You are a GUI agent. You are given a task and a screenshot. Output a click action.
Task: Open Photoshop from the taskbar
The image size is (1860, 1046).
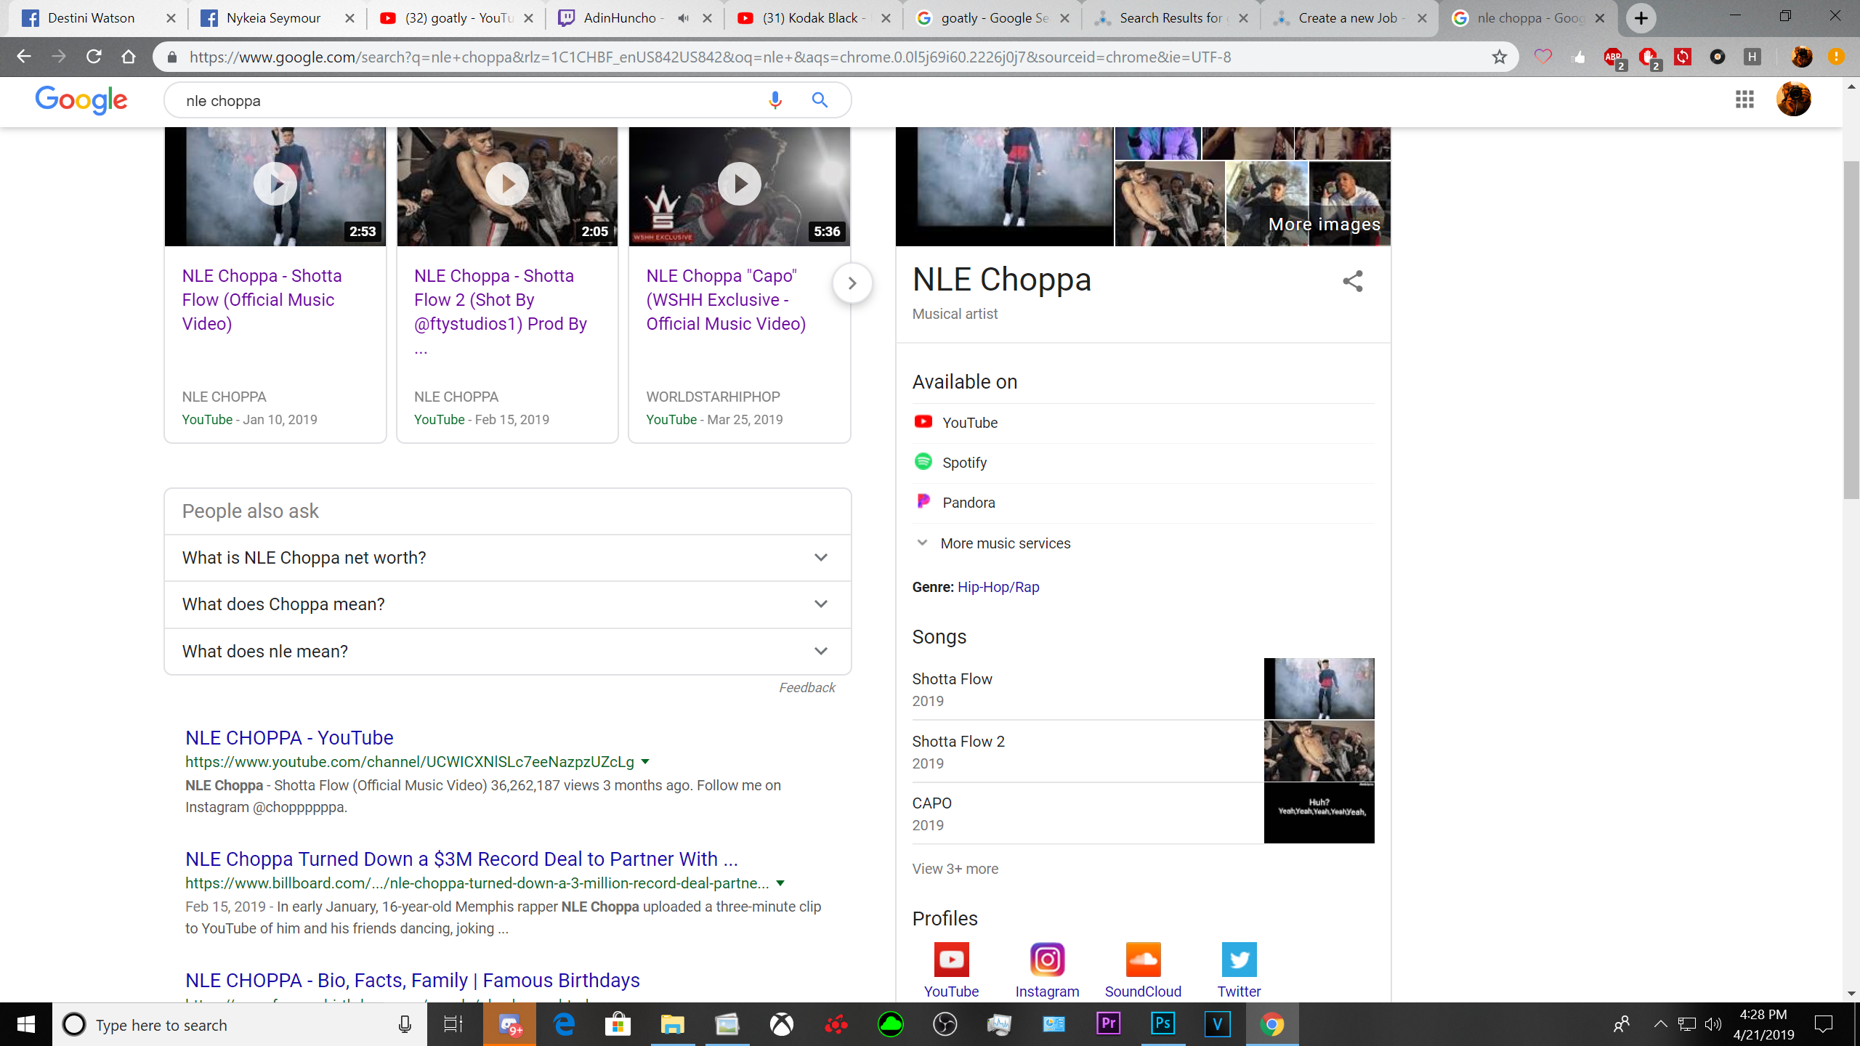pyautogui.click(x=1162, y=1024)
